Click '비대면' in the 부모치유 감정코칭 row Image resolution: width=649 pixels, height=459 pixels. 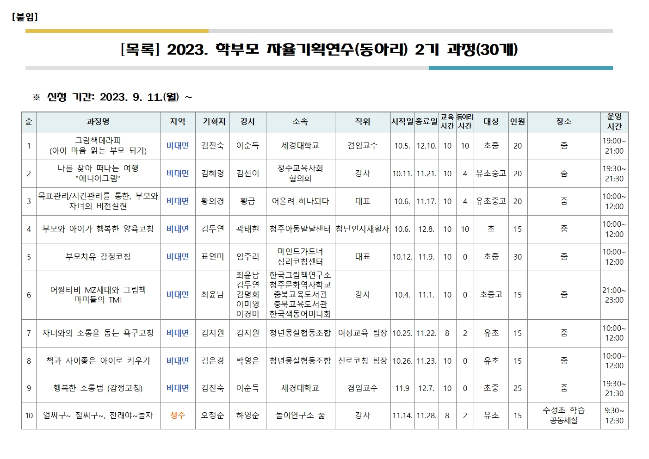tap(178, 257)
